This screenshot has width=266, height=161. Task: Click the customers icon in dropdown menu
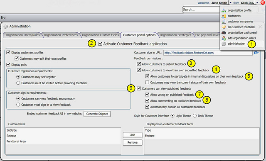224,16
